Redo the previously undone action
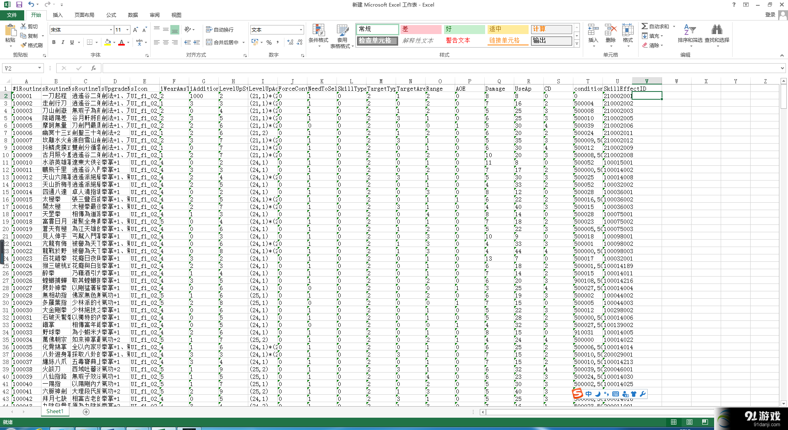The image size is (788, 430). pyautogui.click(x=47, y=5)
